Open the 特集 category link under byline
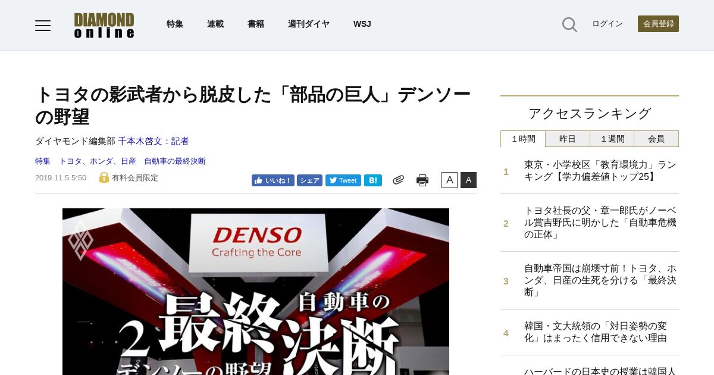The width and height of the screenshot is (714, 375). [43, 161]
